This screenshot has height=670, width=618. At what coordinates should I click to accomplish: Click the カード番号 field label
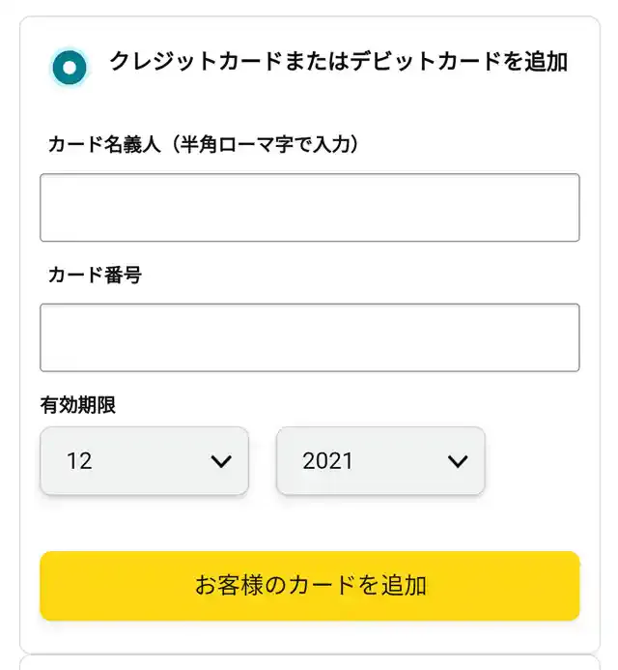95,276
